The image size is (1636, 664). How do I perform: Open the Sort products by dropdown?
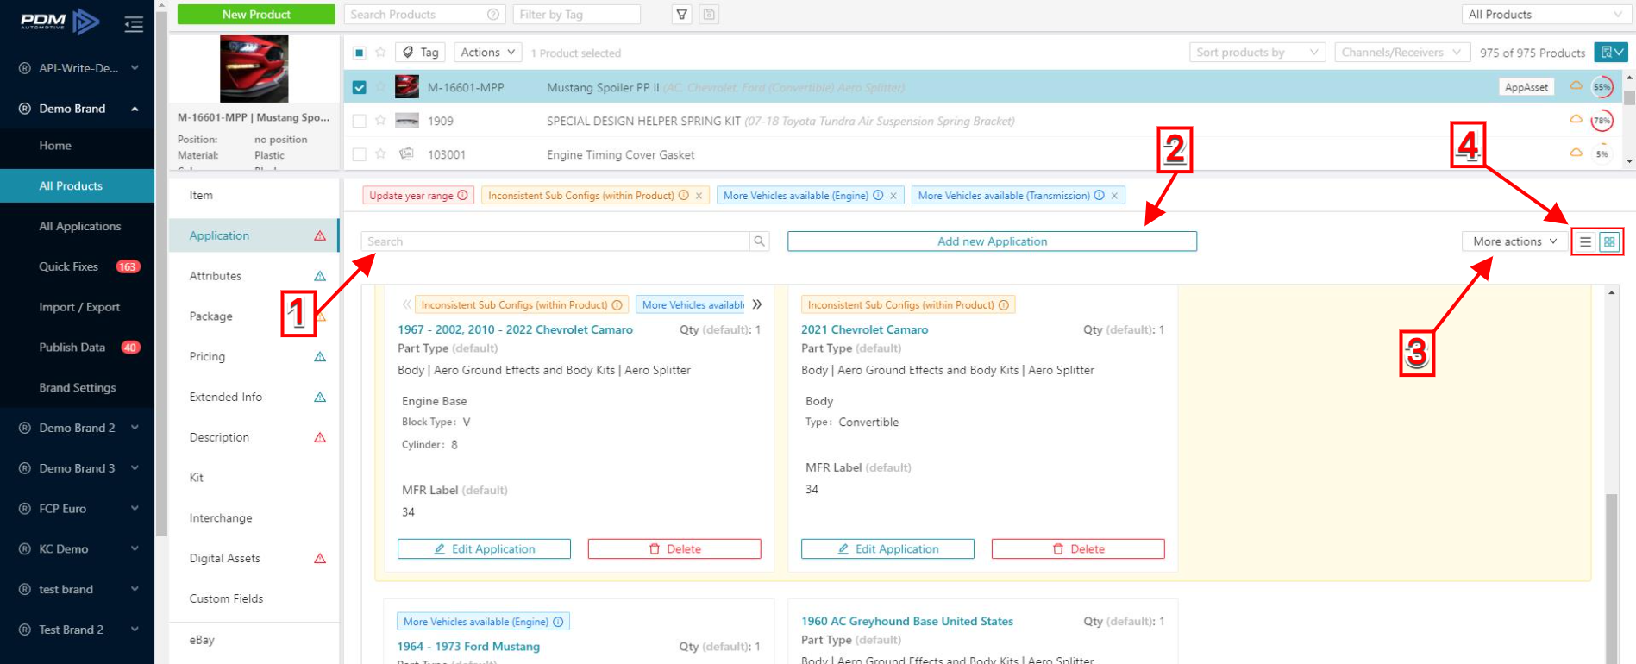(x=1257, y=53)
